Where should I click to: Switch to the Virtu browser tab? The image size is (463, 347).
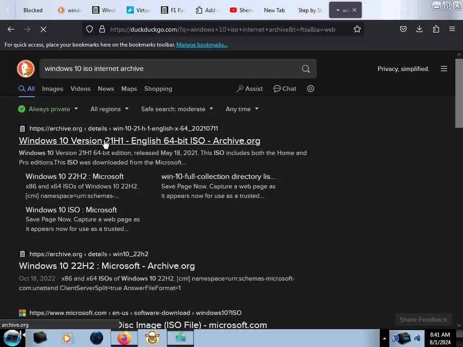[138, 10]
